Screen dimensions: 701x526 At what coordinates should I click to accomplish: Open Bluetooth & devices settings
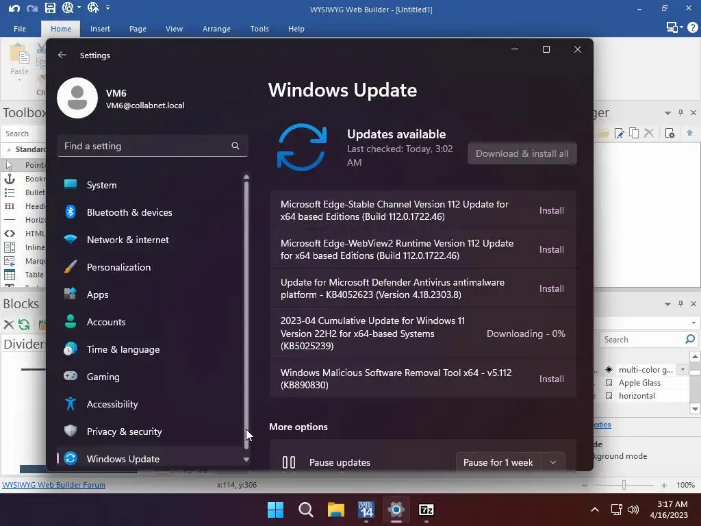point(151,212)
